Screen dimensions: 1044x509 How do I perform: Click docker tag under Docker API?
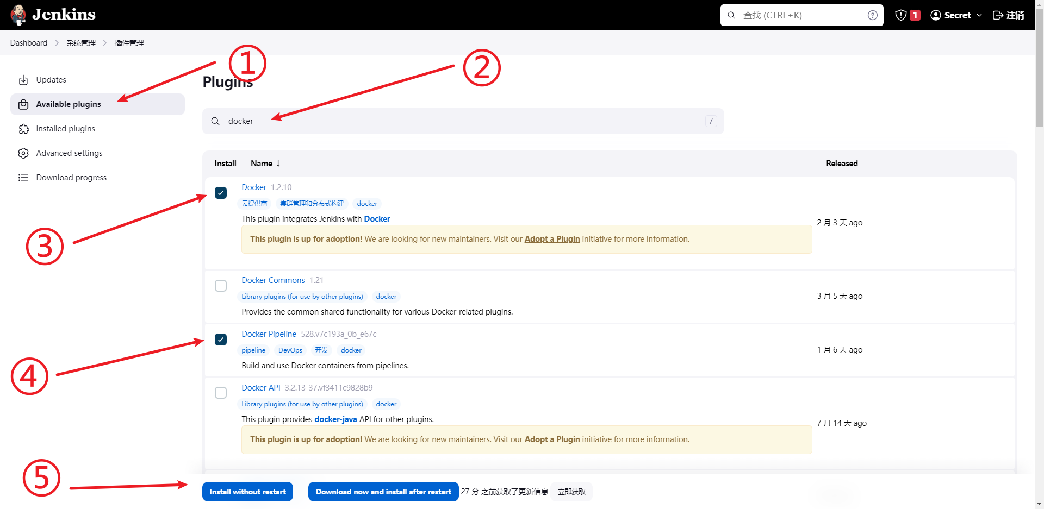(386, 404)
